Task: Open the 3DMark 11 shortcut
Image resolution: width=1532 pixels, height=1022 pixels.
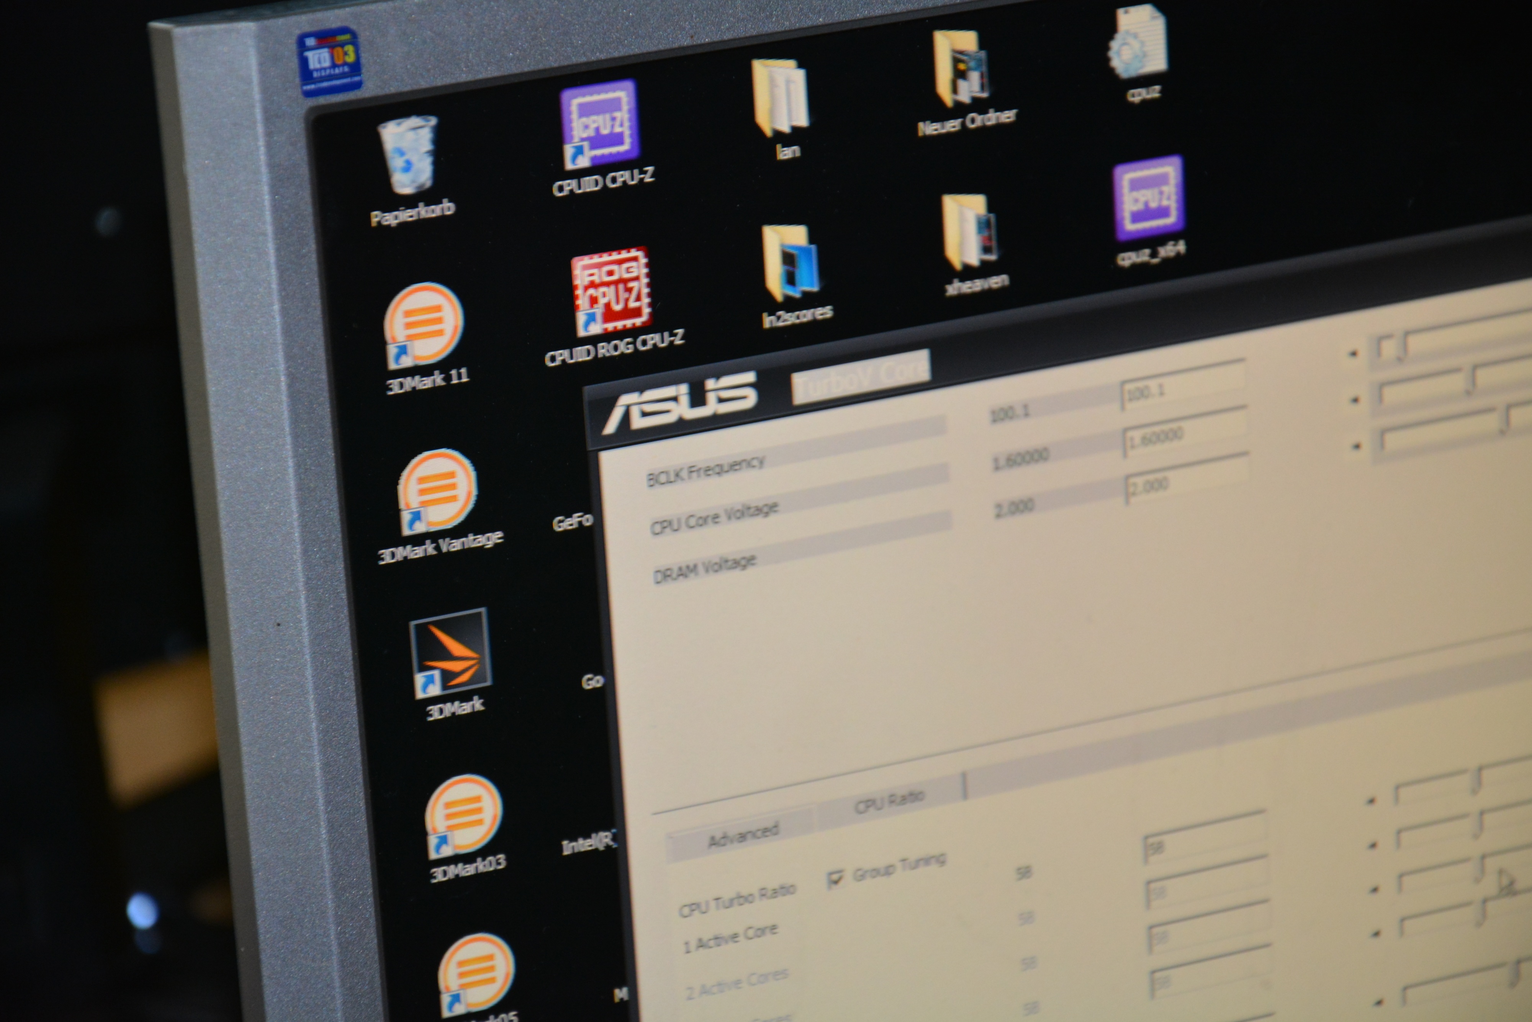Action: pyautogui.click(x=423, y=325)
